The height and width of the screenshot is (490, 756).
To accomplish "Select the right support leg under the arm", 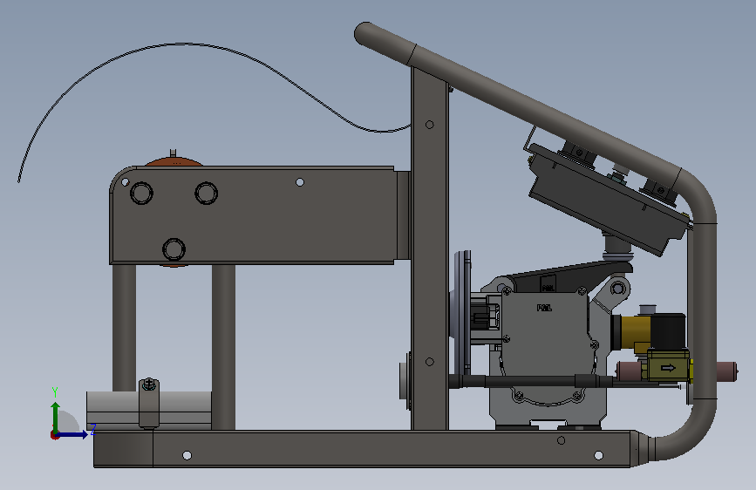I will tap(223, 347).
